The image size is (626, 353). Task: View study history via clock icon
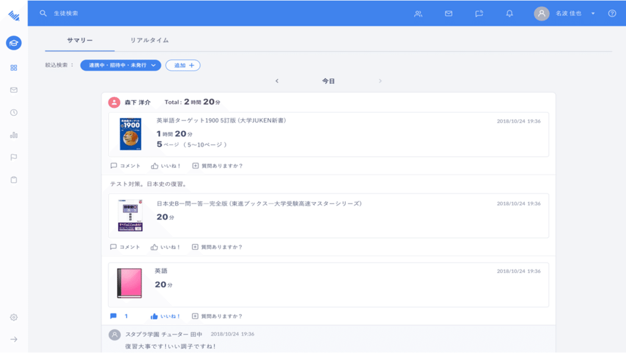click(13, 112)
